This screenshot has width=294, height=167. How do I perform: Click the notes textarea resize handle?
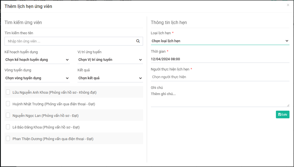click(x=288, y=105)
